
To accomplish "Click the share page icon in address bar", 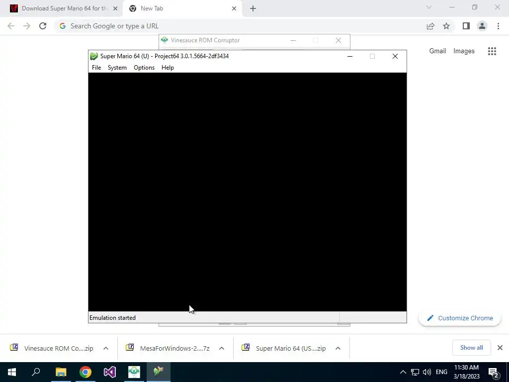I will pos(430,26).
